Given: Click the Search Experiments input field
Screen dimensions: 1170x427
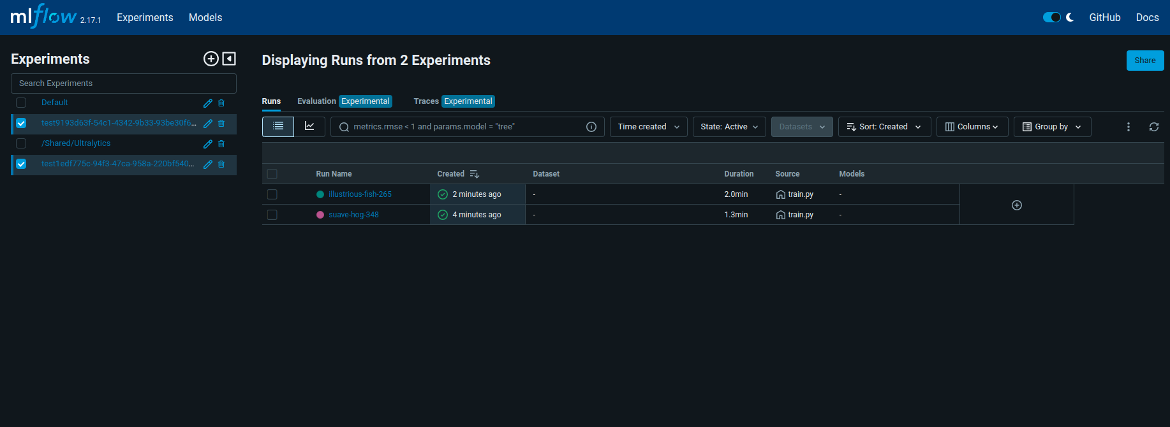Looking at the screenshot, I should pos(124,83).
